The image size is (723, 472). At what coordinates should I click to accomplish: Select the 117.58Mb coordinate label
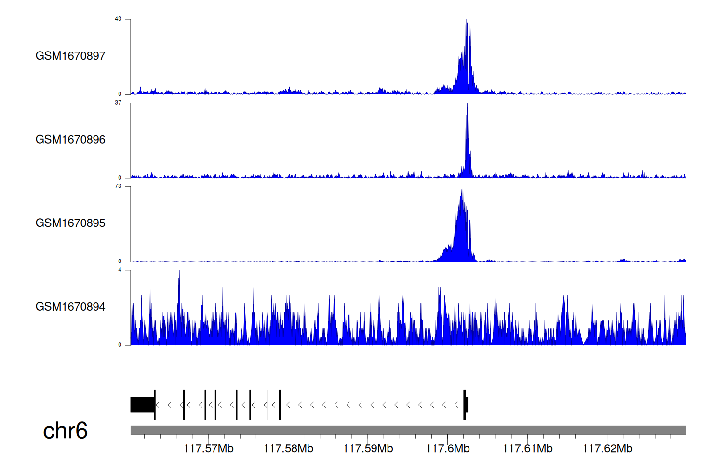288,449
